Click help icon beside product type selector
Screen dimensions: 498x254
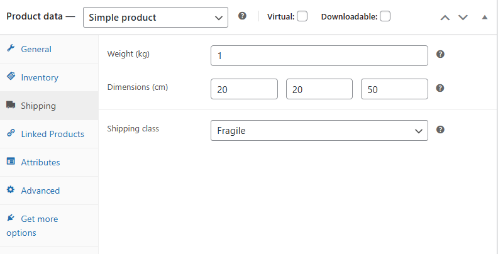click(242, 16)
